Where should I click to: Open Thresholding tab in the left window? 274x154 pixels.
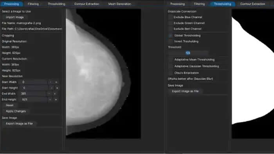tap(56, 4)
